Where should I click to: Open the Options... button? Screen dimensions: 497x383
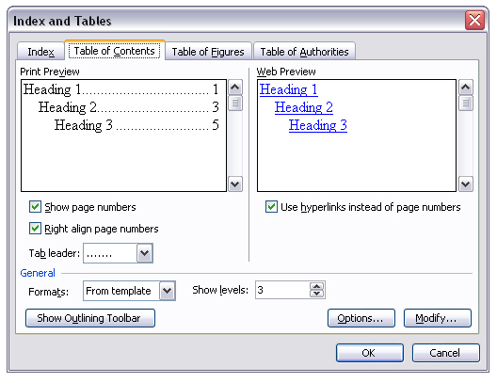[361, 318]
